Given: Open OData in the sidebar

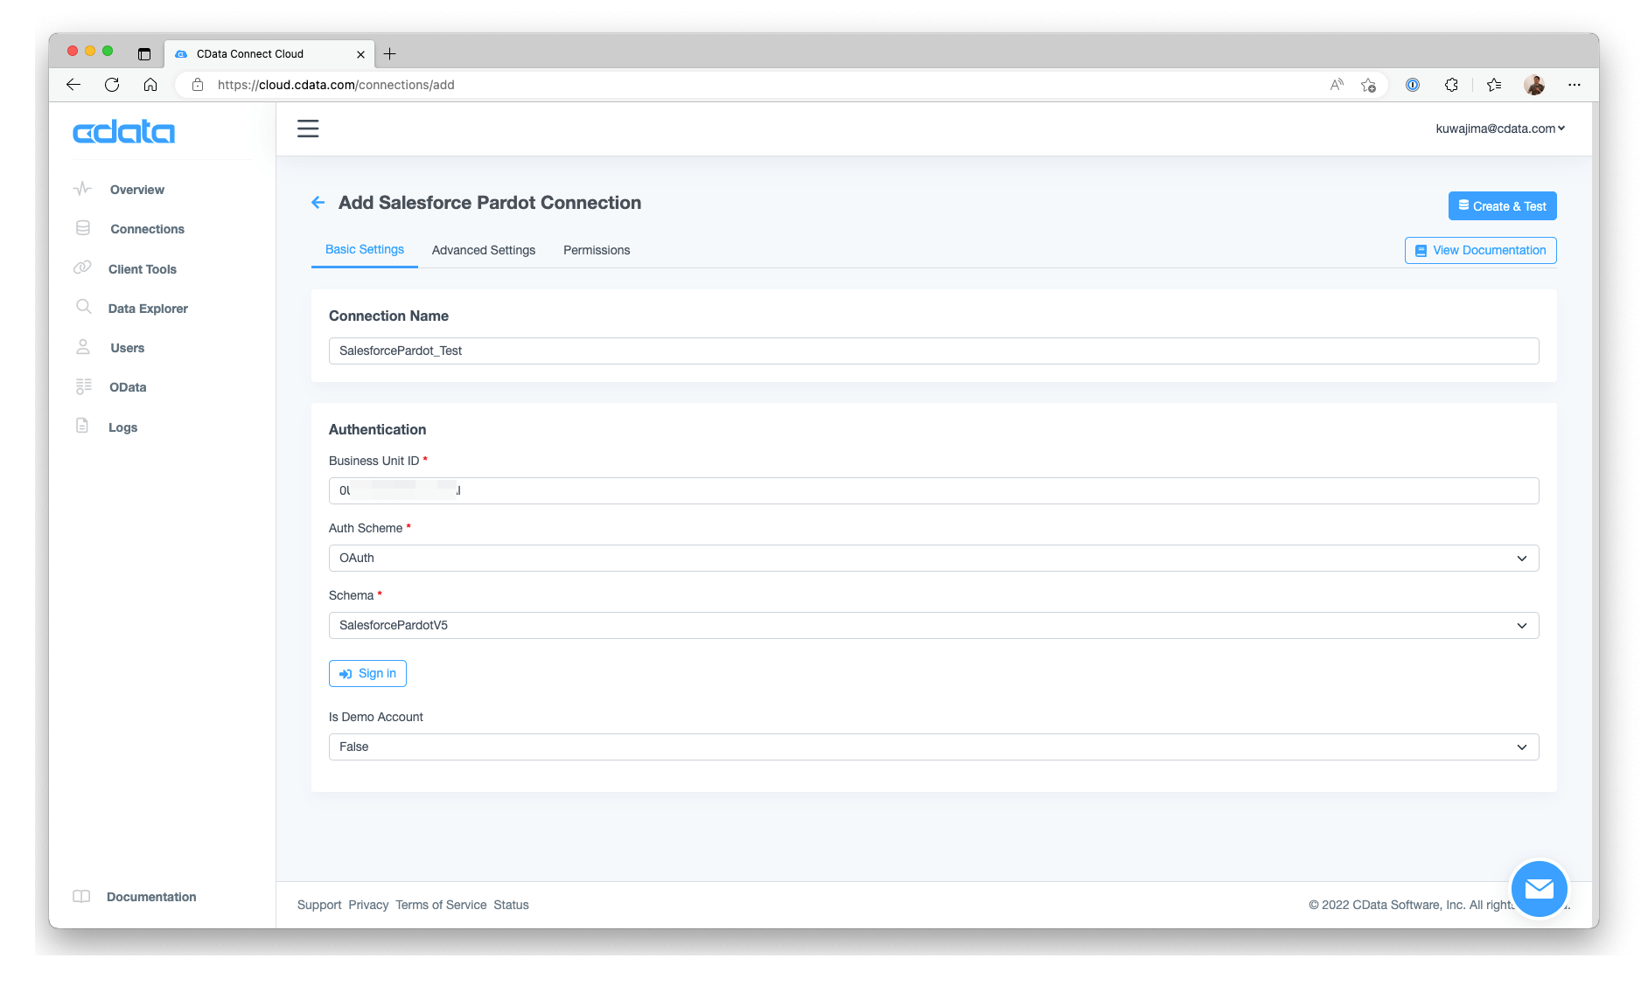Looking at the screenshot, I should tap(128, 387).
